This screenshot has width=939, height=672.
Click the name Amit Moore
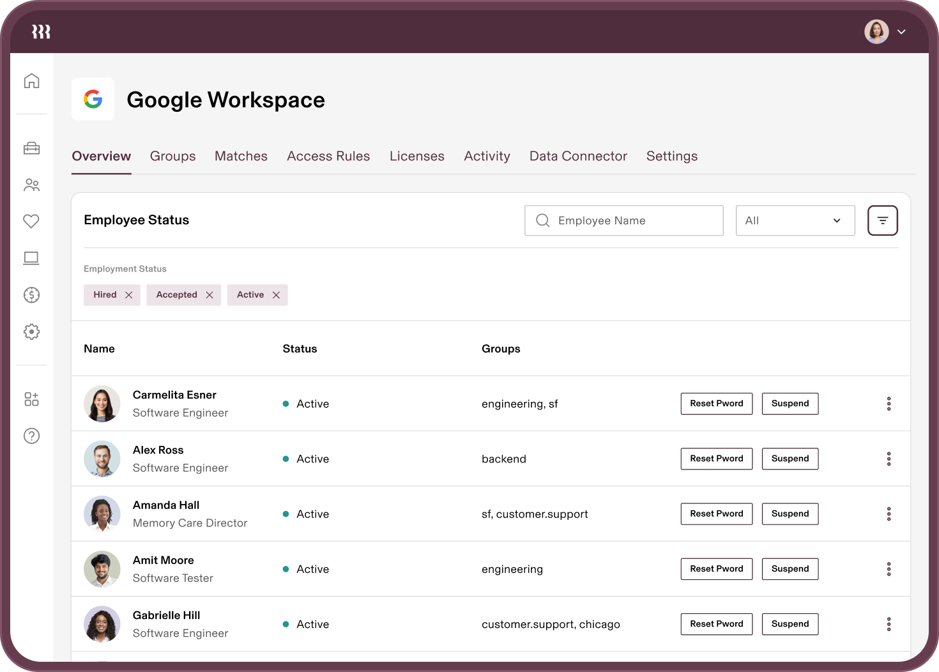[163, 560]
